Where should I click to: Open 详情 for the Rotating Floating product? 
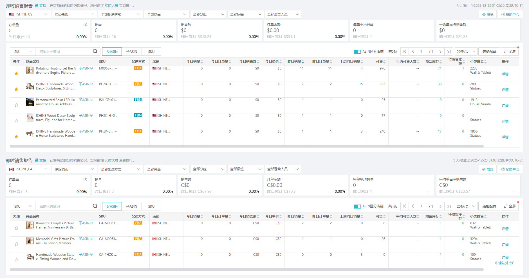click(x=505, y=74)
